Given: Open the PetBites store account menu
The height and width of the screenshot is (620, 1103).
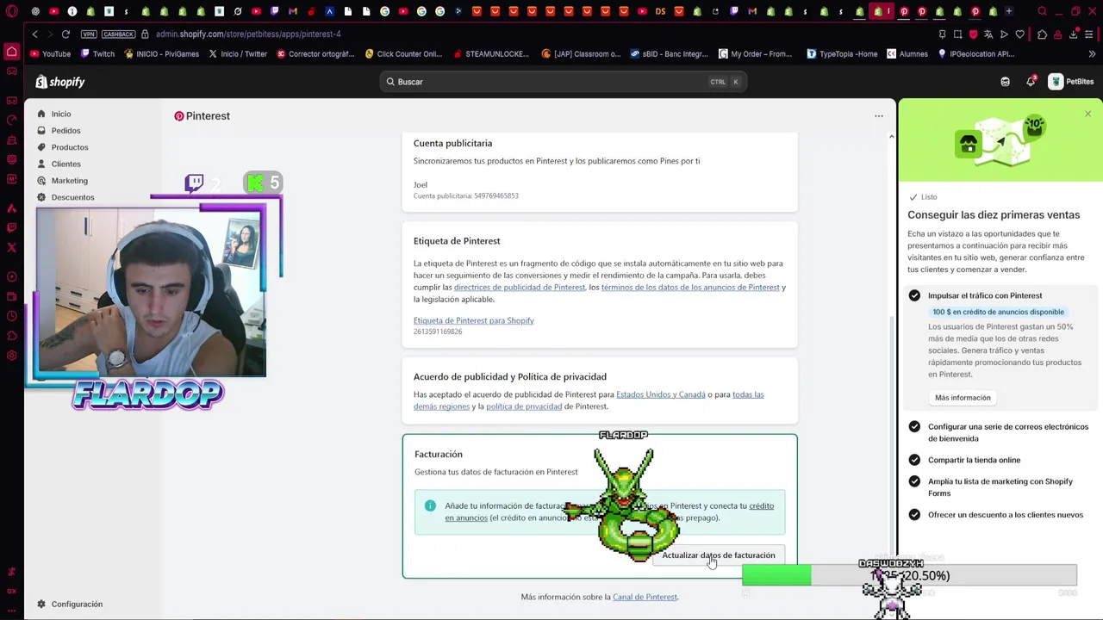Looking at the screenshot, I should click(x=1071, y=82).
